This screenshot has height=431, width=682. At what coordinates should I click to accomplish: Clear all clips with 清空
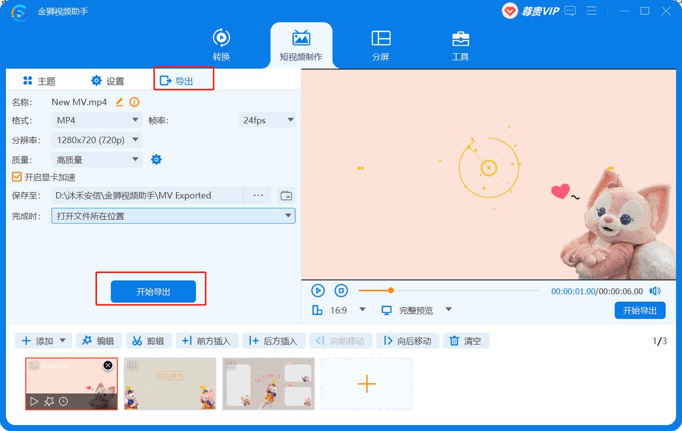pyautogui.click(x=466, y=341)
